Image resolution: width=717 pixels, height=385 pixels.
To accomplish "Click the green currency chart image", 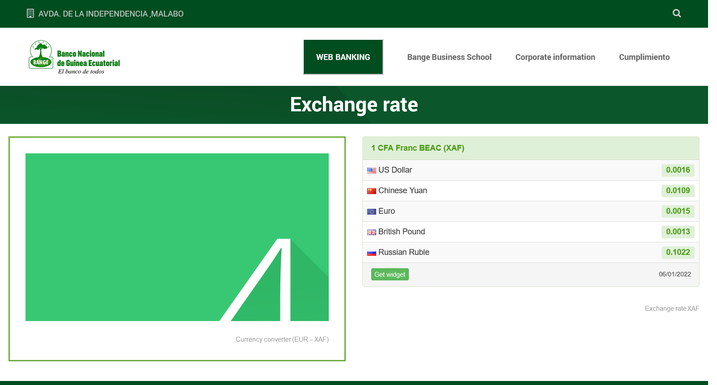I will (177, 237).
